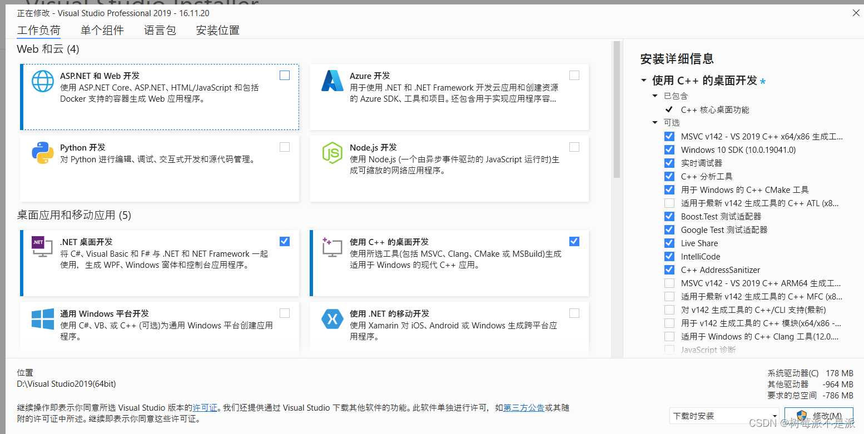Click the Web 和云 (4) section heading
864x434 pixels.
[48, 49]
